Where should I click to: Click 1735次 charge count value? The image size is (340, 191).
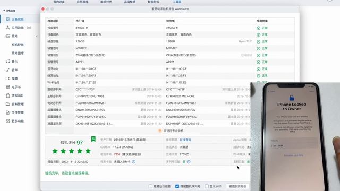(x=184, y=154)
